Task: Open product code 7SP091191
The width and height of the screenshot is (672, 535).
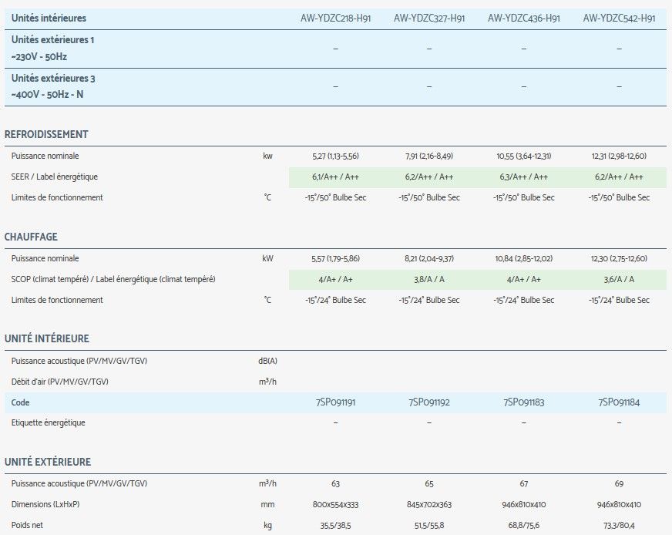Action: pyautogui.click(x=335, y=402)
